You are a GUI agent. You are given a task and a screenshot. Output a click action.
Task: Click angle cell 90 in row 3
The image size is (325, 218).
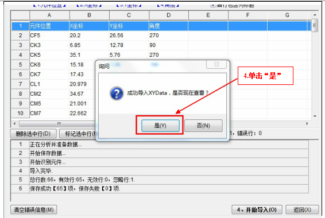pos(168,45)
